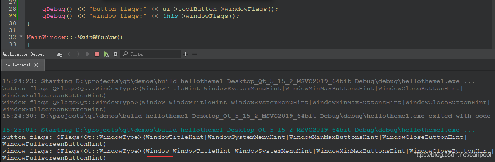Go to previous output item arrow
This screenshot has height=162, width=495.
(69, 54)
